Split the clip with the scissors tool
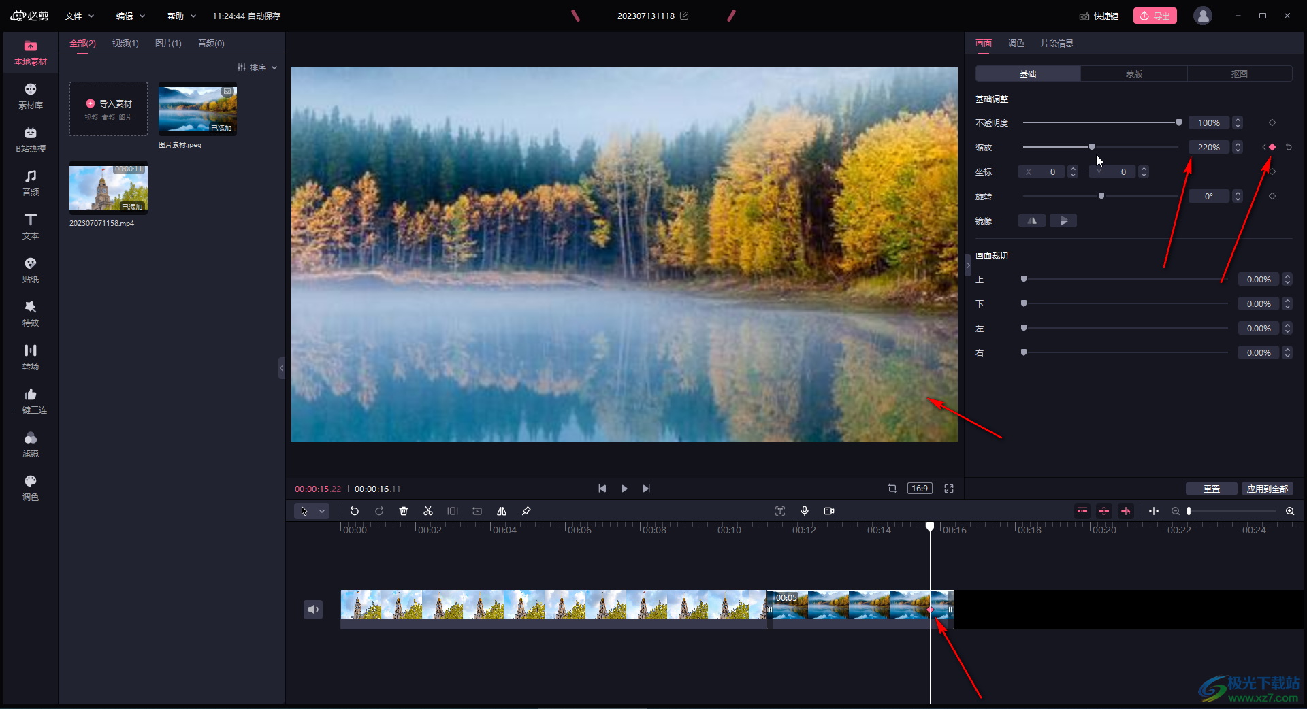This screenshot has width=1307, height=709. [x=428, y=511]
